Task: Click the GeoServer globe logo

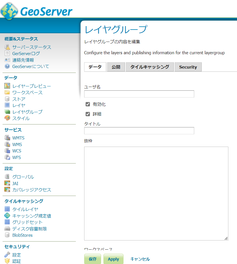Action: click(9, 11)
